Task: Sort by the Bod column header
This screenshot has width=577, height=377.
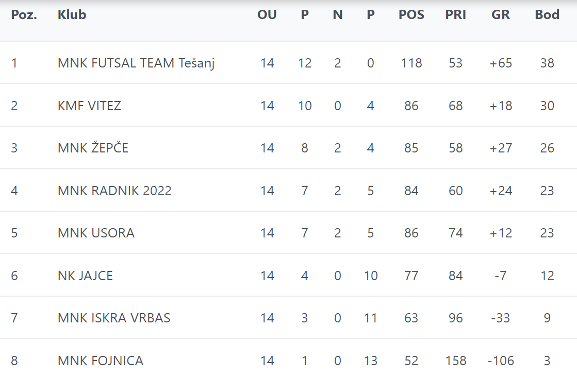Action: [x=547, y=15]
